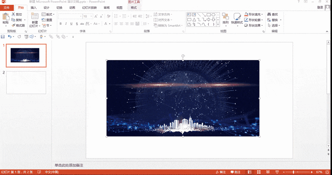Viewport: 332px width, 175px height.
Task: Switch to Slide Sorter view in status bar
Action: point(258,172)
